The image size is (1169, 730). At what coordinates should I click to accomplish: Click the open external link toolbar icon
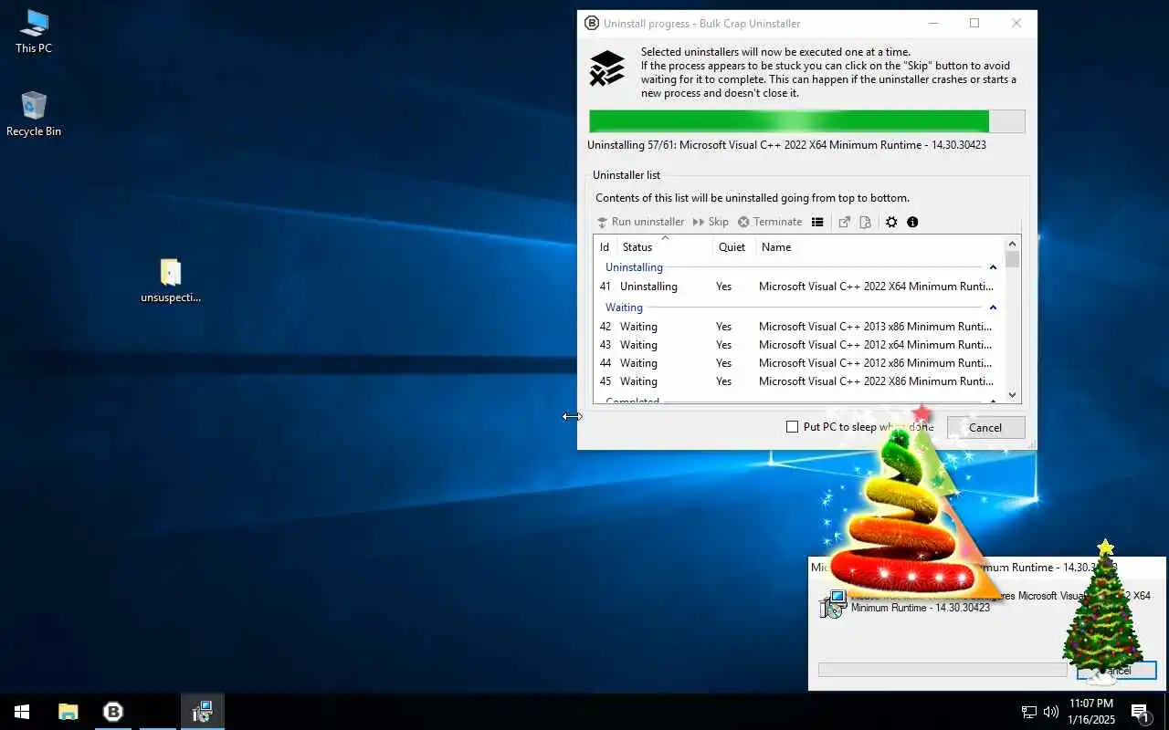(845, 222)
